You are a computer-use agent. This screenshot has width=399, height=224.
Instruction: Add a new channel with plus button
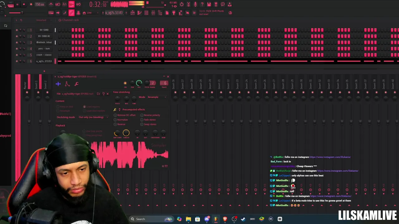point(44,71)
